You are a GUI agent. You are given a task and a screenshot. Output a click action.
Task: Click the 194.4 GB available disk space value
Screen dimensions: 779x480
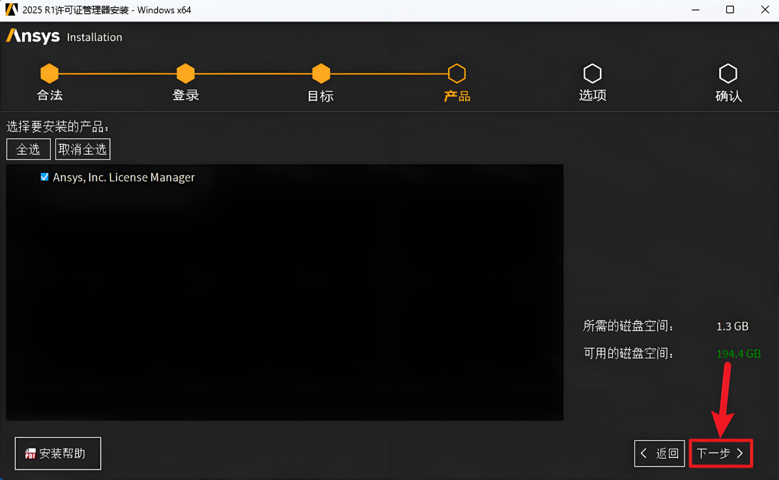click(x=738, y=354)
